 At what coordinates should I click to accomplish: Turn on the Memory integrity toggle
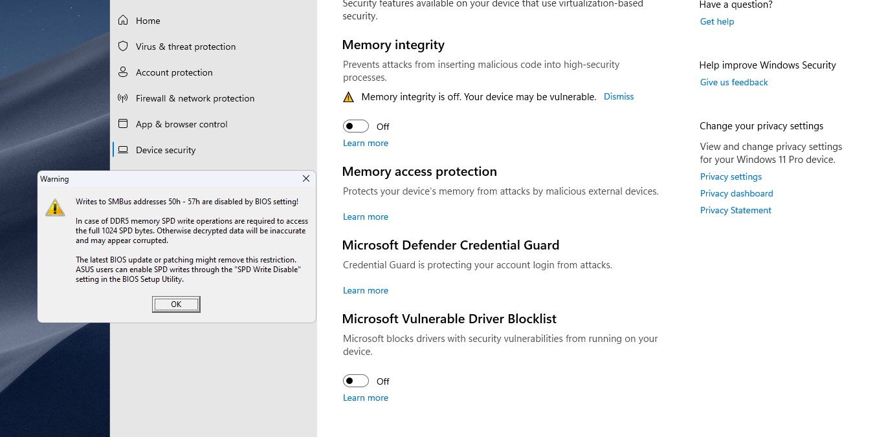click(x=356, y=126)
